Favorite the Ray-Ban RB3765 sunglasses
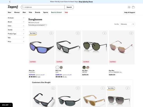This screenshot has width=143, height=107. point(104,33)
